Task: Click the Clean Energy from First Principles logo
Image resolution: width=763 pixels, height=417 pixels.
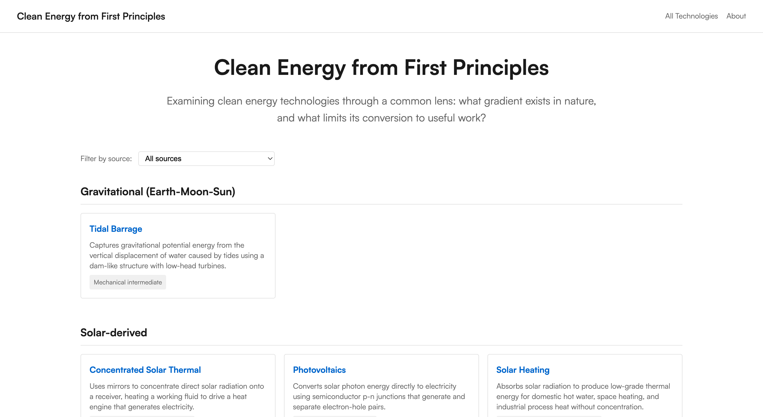Action: click(x=91, y=16)
